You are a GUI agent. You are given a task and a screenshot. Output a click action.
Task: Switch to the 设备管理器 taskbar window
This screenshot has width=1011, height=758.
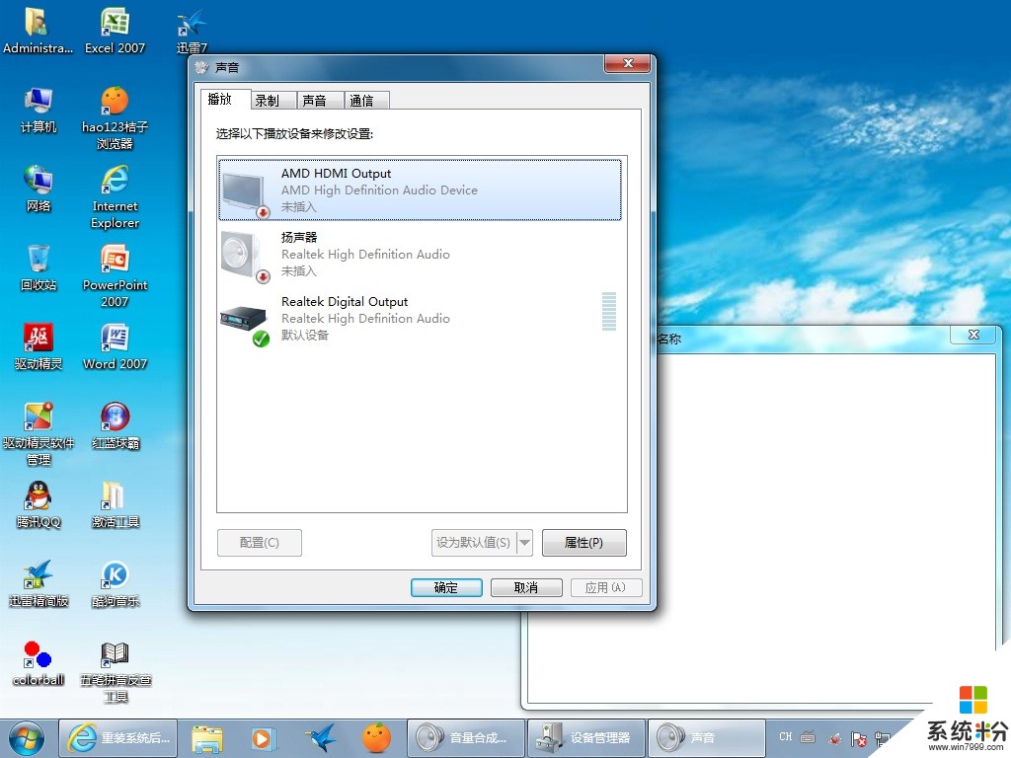(586, 738)
